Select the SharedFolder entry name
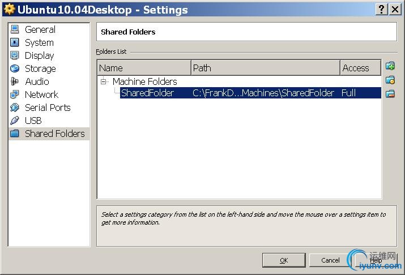 click(147, 93)
